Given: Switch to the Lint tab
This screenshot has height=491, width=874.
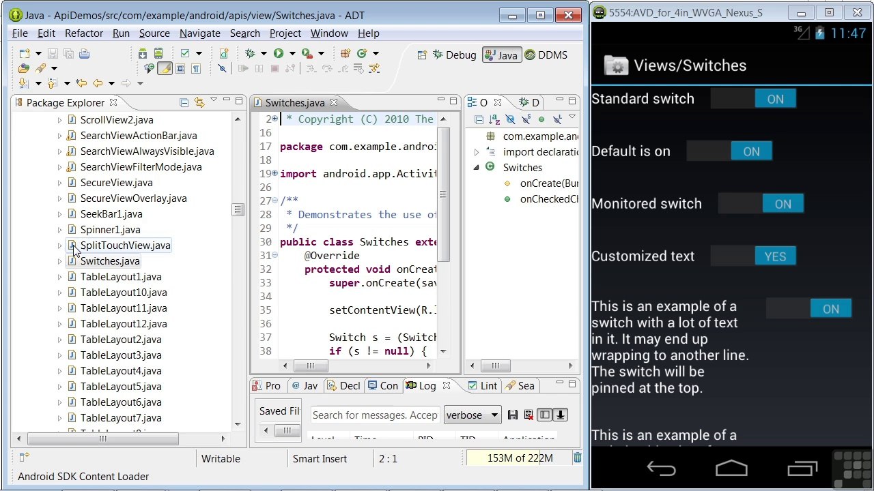Looking at the screenshot, I should tap(482, 386).
